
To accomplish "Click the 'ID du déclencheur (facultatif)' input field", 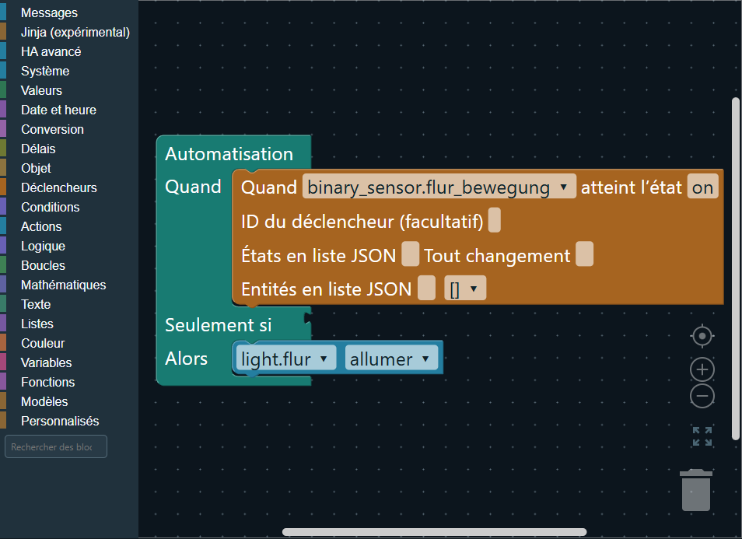I will tap(495, 221).
